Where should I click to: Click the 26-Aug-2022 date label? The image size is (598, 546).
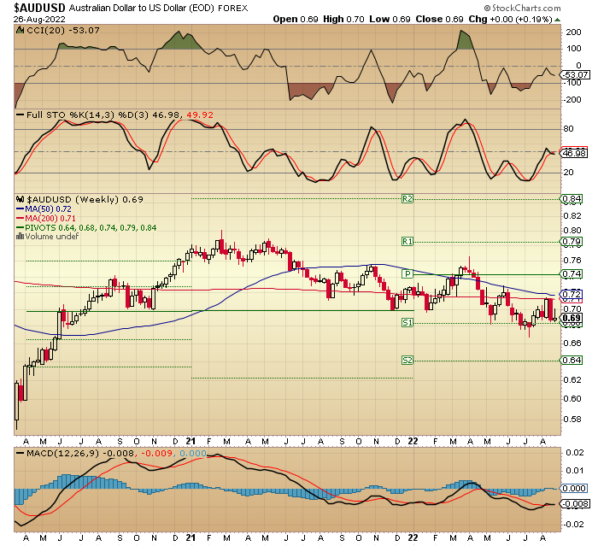[39, 19]
